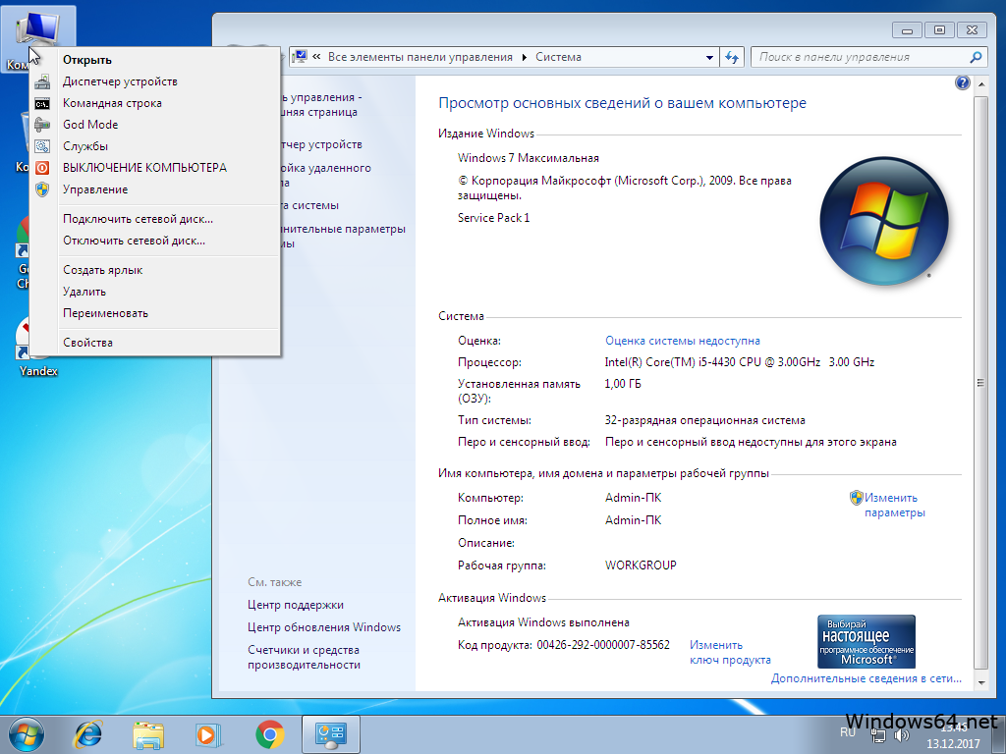Click the scrollbar up arrow
The width and height of the screenshot is (1006, 754).
click(x=980, y=84)
